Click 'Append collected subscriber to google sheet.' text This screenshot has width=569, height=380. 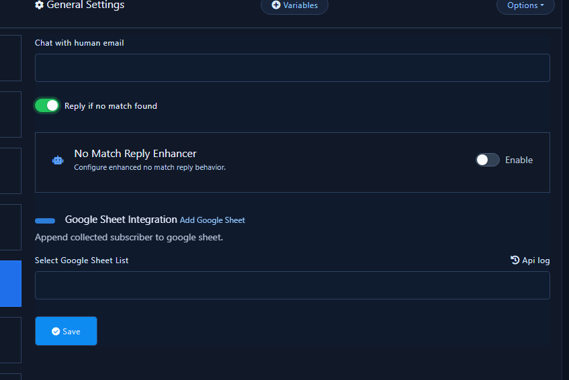(x=129, y=238)
